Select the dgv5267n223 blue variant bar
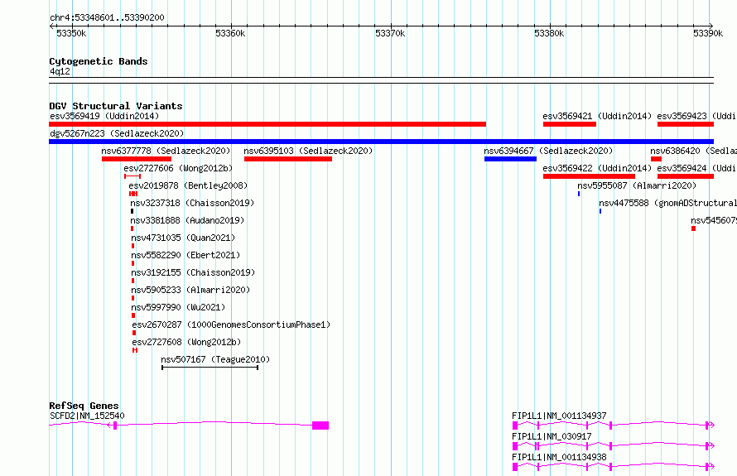 (381, 142)
